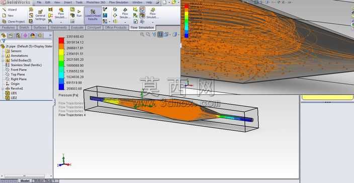The height and width of the screenshot is (183, 354).
Task: Click the Previous View icon in viewport
Action: coord(154,34)
